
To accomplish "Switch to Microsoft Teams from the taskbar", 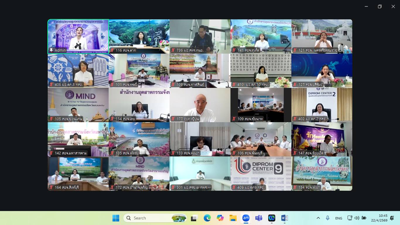I will pos(259,218).
